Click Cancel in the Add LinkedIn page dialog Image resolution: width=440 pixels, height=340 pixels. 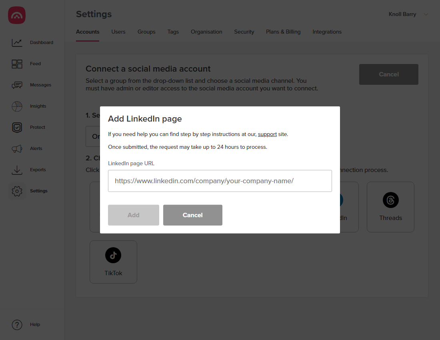click(x=193, y=215)
